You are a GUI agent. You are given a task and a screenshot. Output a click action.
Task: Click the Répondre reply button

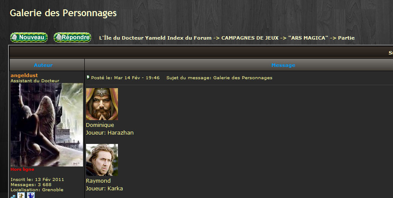pos(72,37)
